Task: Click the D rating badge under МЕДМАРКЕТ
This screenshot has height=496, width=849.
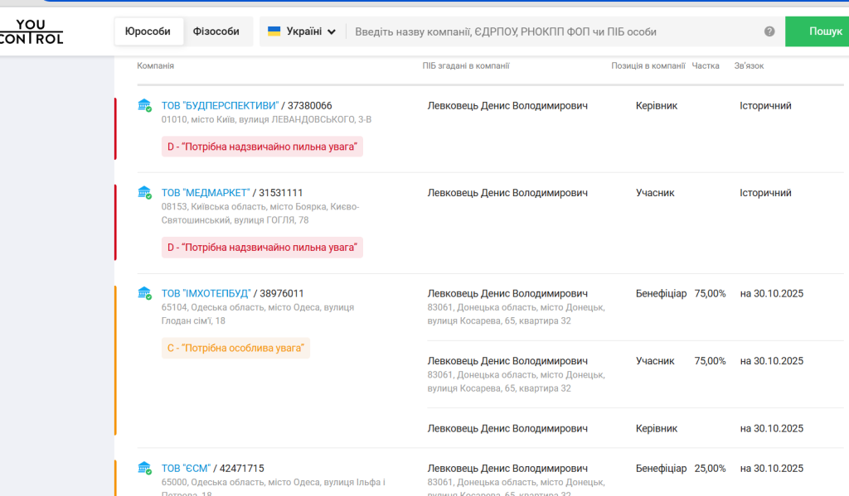Action: [x=262, y=248]
